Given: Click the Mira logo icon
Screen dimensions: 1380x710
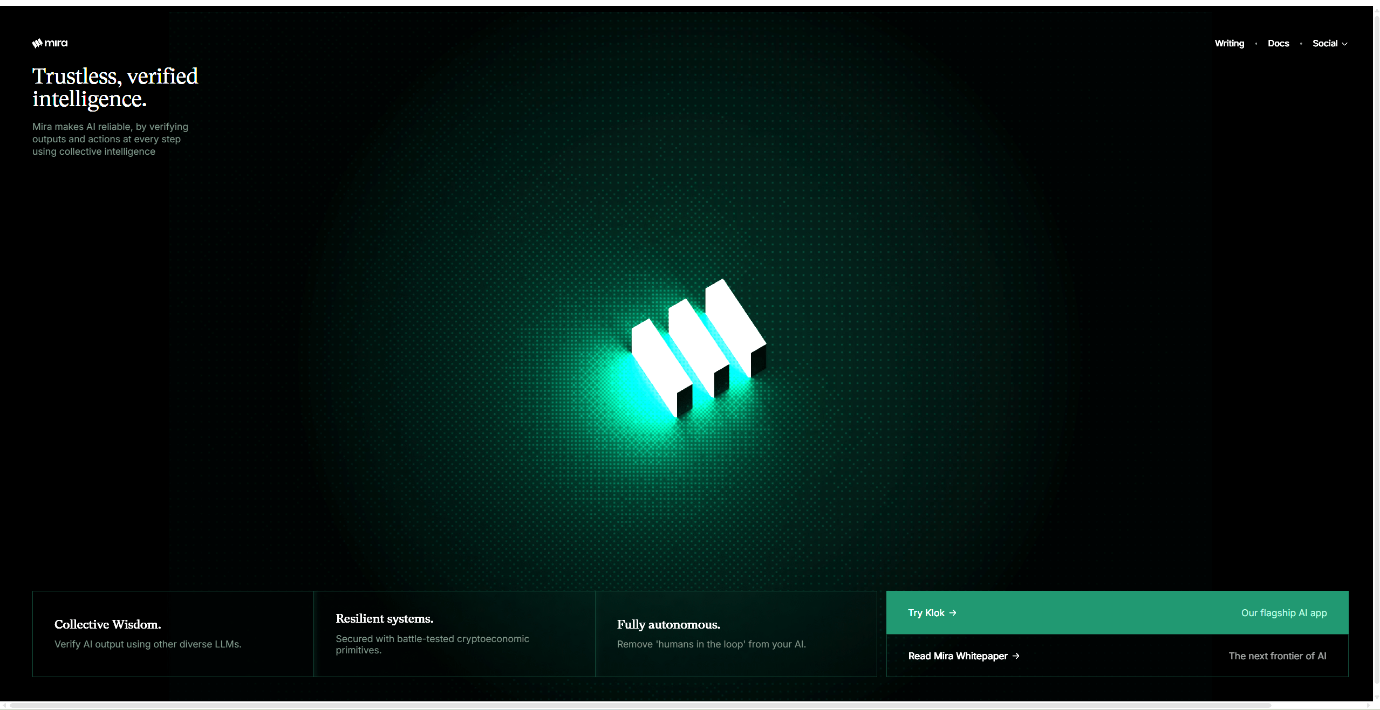Looking at the screenshot, I should (37, 44).
